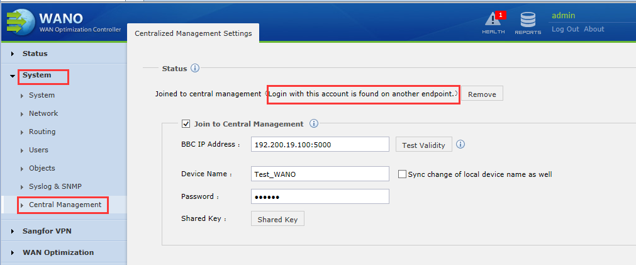
Task: Open the Objects submenu item
Action: pyautogui.click(x=42, y=168)
